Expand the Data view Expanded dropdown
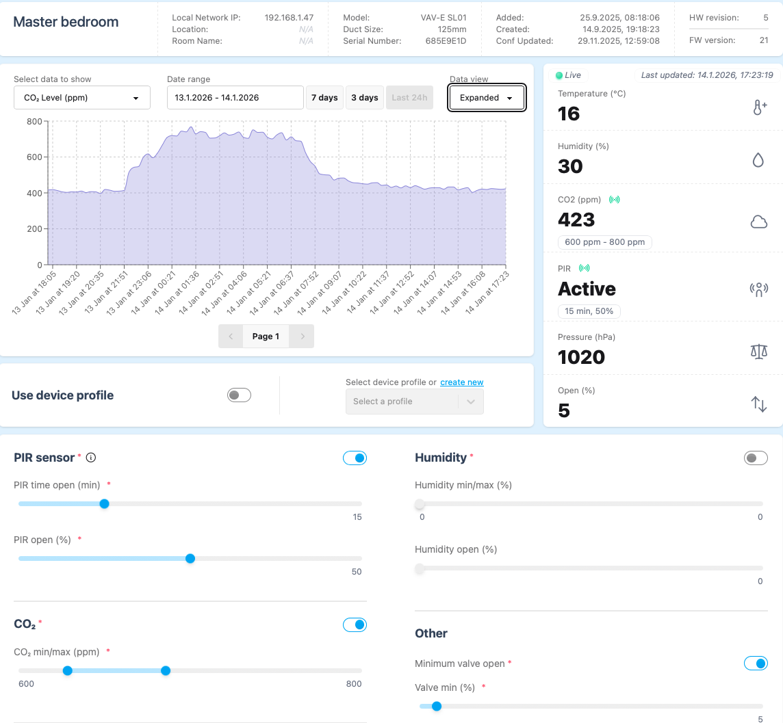 (x=487, y=98)
